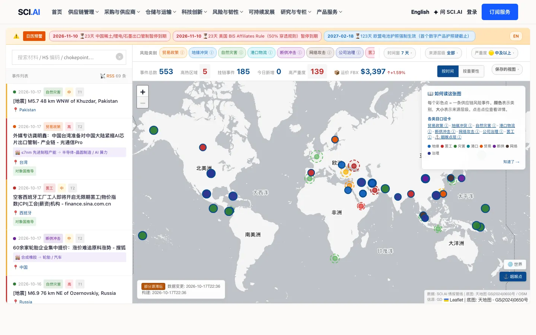Toggle the 贸易政策 risk category filter
Screen dimensions: 536x335
point(173,53)
